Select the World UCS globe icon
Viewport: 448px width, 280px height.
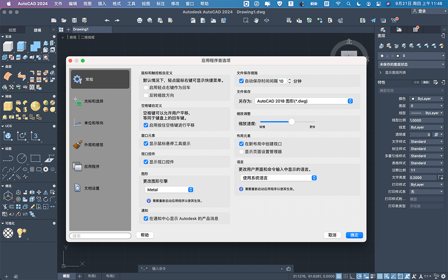click(7, 136)
